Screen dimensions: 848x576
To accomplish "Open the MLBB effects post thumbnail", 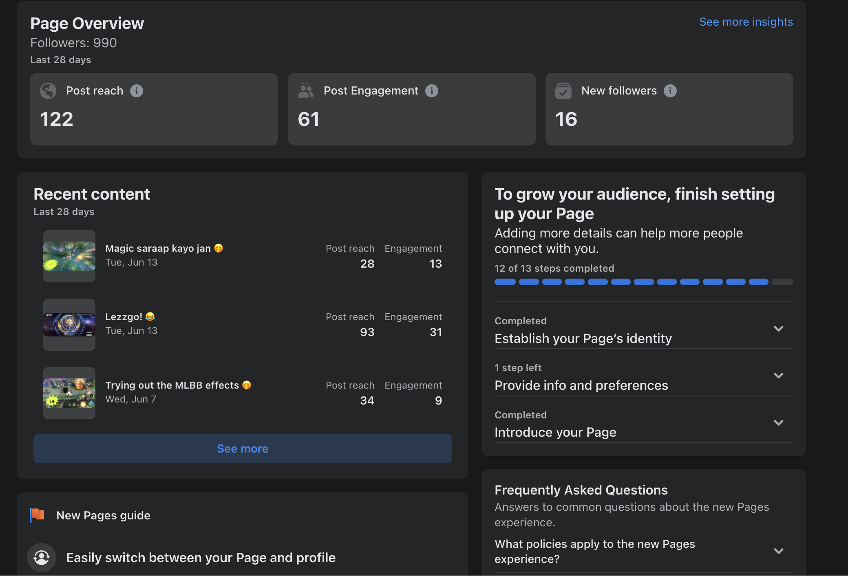I will (x=69, y=393).
